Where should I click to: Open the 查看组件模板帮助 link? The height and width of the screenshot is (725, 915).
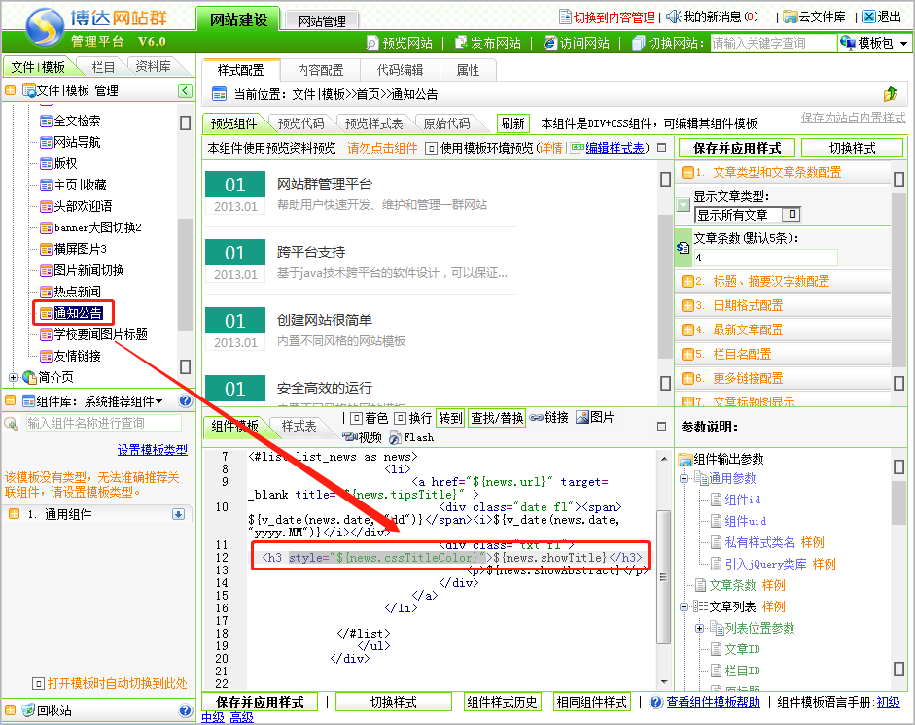714,702
